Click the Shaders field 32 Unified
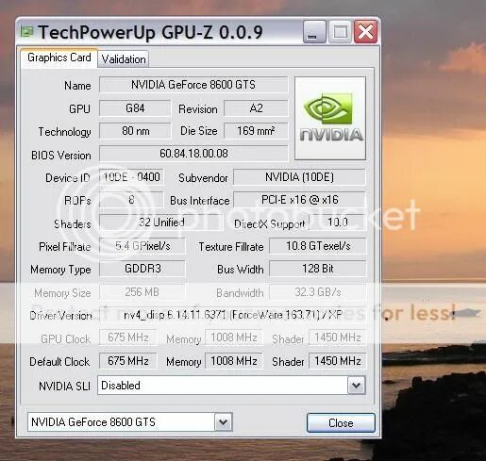Viewport: 486px width, 461px height. [x=161, y=222]
